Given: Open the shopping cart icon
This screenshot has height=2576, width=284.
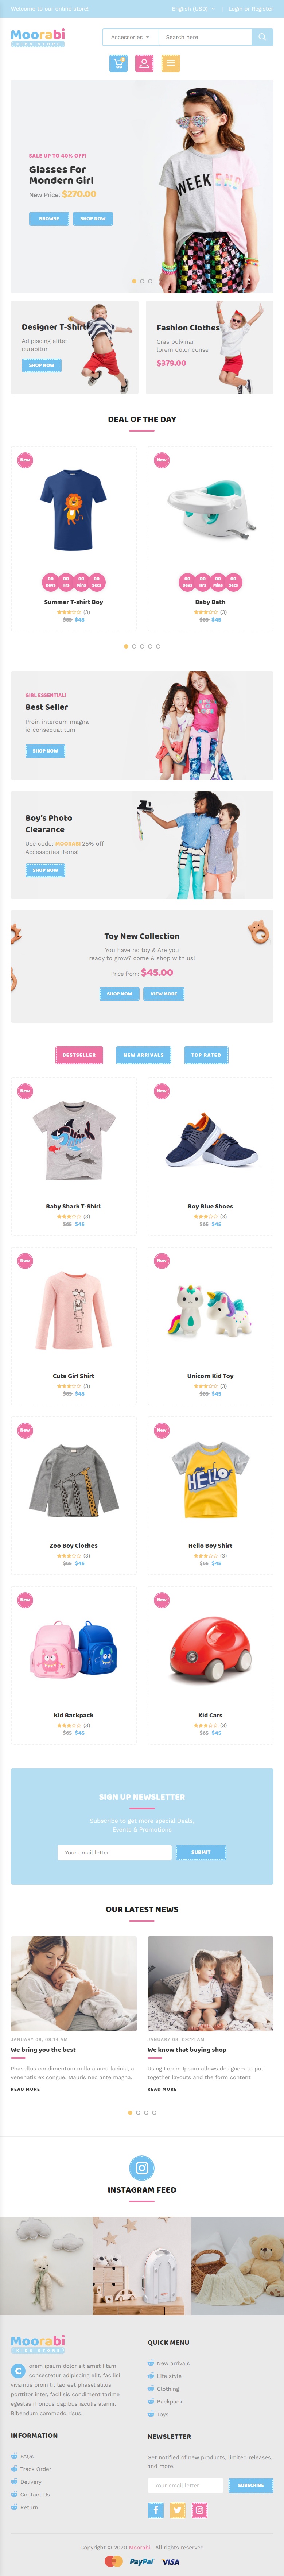Looking at the screenshot, I should [118, 63].
